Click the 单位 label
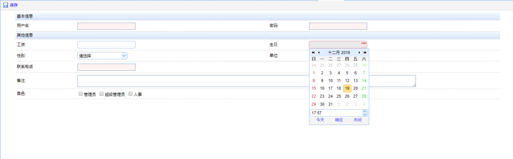513x159 pixels. point(274,56)
